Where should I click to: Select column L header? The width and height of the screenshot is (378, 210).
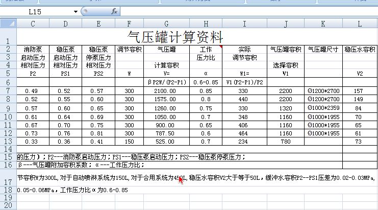coord(360,24)
